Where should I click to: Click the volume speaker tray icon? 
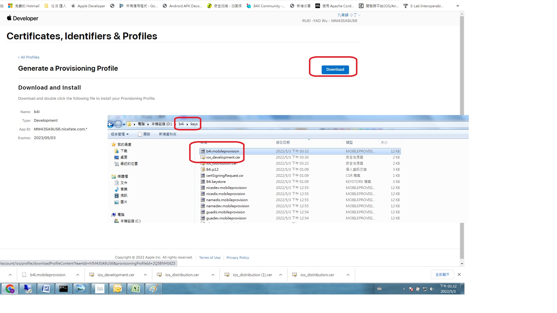click(x=432, y=289)
